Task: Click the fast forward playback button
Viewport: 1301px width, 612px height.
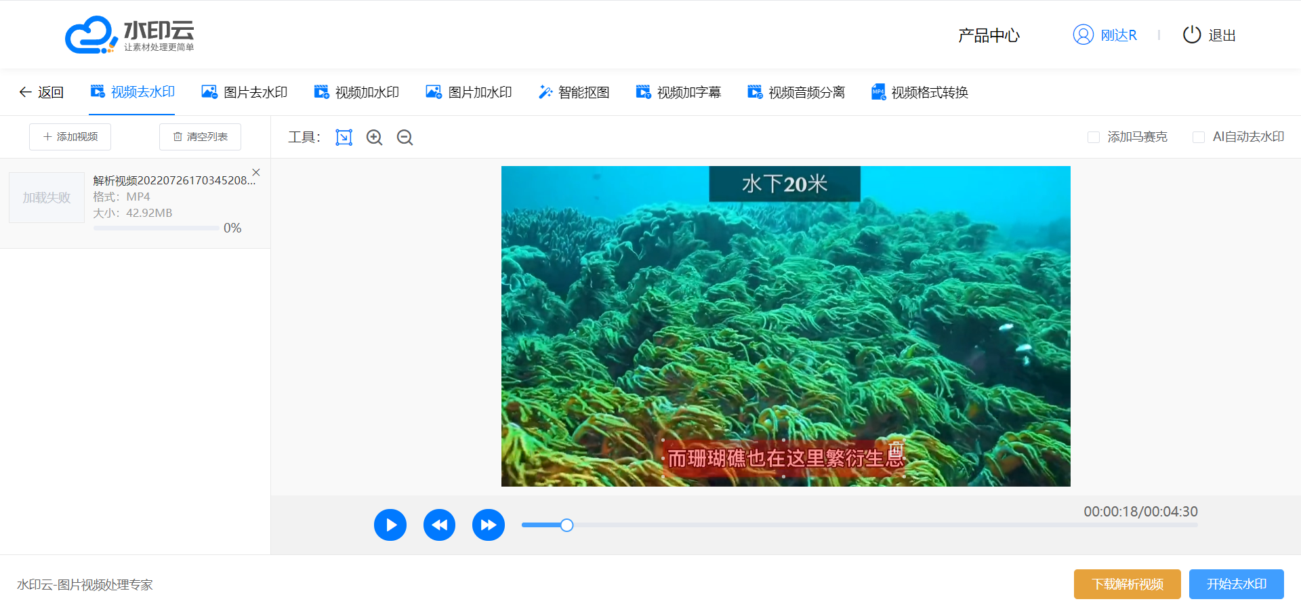Action: click(488, 525)
